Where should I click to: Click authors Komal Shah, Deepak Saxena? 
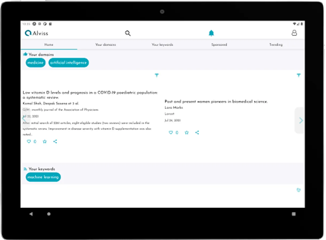(51, 103)
